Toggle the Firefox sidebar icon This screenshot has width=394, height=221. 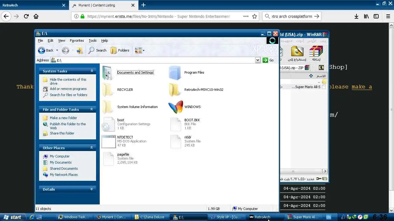coord(376,16)
